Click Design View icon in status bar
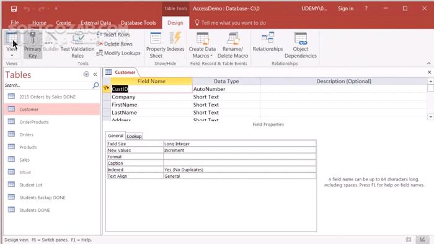This screenshot has width=434, height=244. tap(423, 239)
